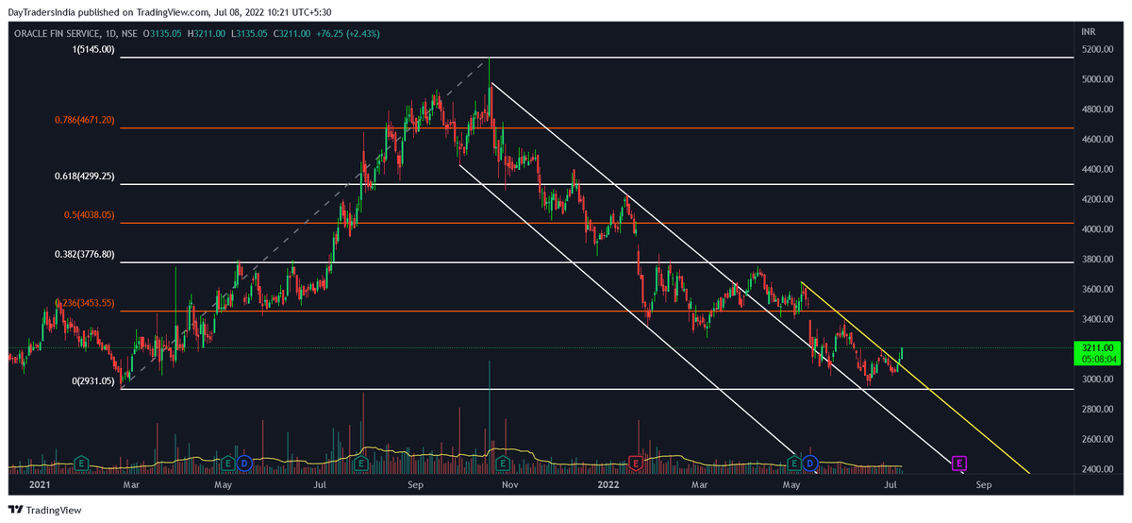Viewport: 1132px width, 523px height.
Task: Click the purple upcoming earnings E marker
Action: (959, 463)
